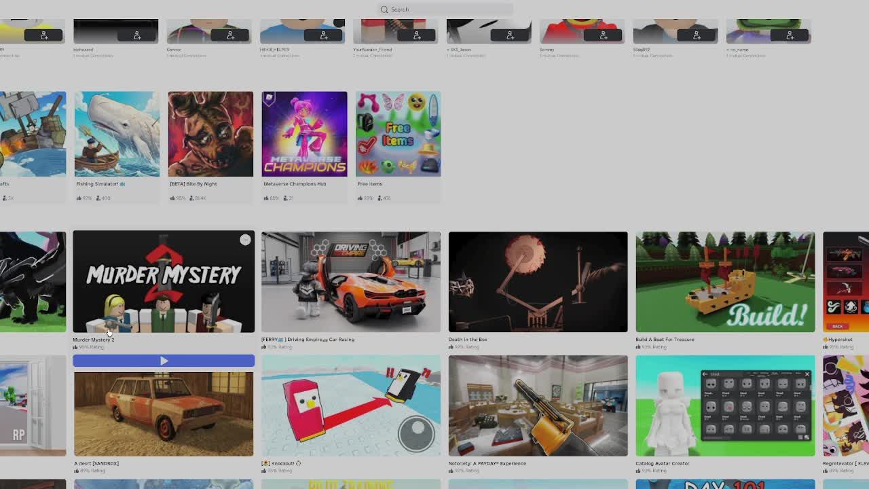Add HIHIII_HELPER as a connection
Screen dimensions: 869x489
tap(323, 35)
